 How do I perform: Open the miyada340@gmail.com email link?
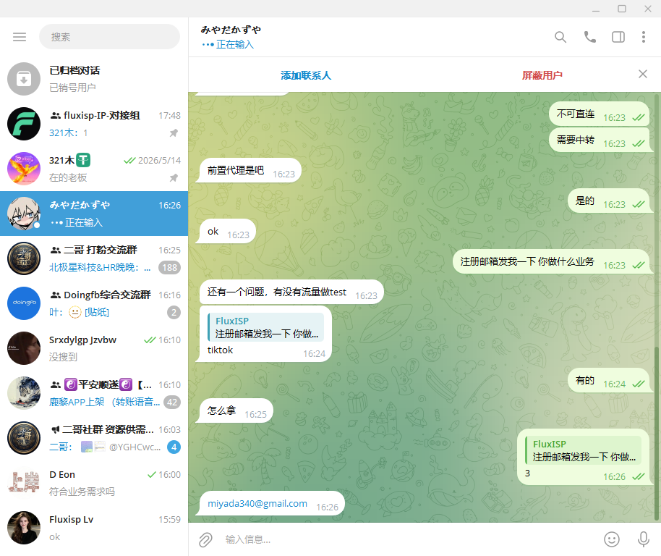coord(257,503)
